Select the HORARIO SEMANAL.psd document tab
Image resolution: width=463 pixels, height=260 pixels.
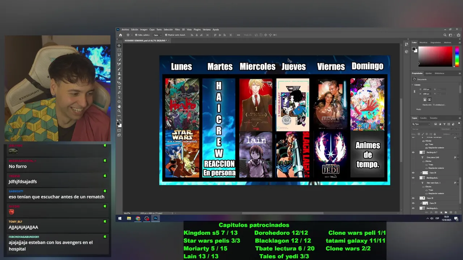click(145, 40)
